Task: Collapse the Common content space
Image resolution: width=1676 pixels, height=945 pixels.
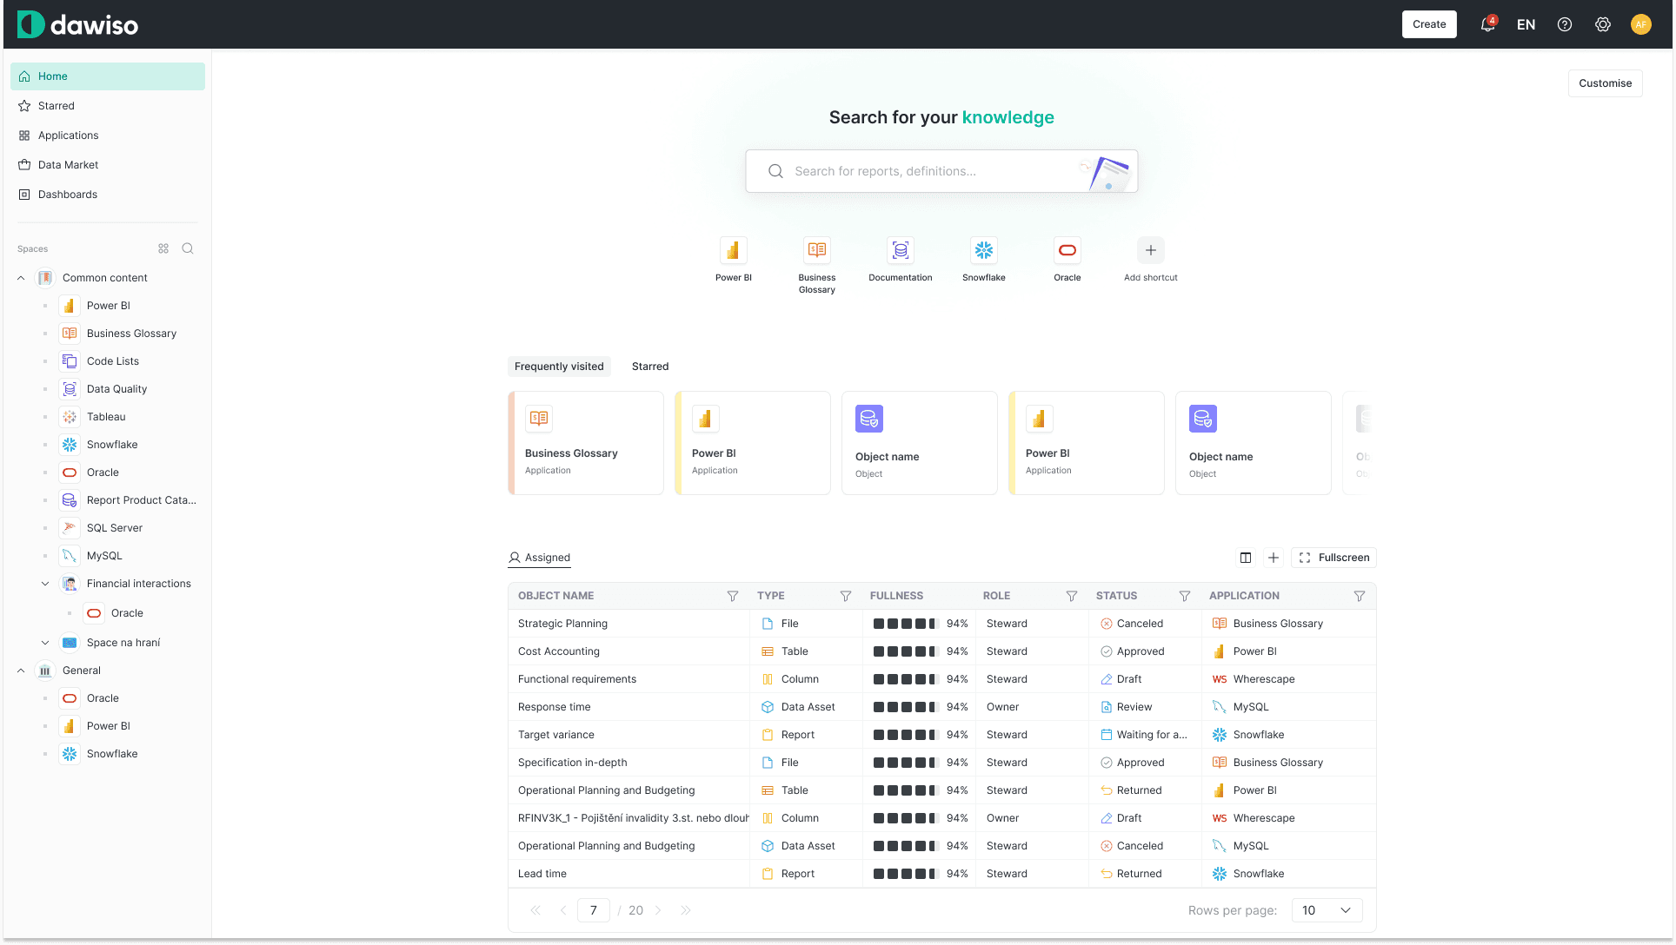Action: (x=21, y=278)
